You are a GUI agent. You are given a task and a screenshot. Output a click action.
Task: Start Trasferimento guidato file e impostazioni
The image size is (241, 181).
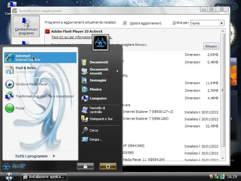click(40, 96)
